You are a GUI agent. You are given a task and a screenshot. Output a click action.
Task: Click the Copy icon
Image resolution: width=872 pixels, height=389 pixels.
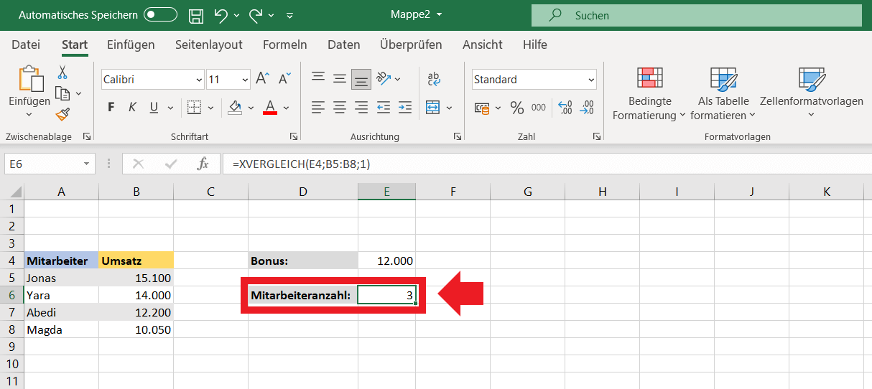click(62, 93)
